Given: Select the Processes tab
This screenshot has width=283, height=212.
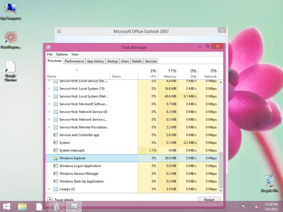Looking at the screenshot, I should point(54,61).
